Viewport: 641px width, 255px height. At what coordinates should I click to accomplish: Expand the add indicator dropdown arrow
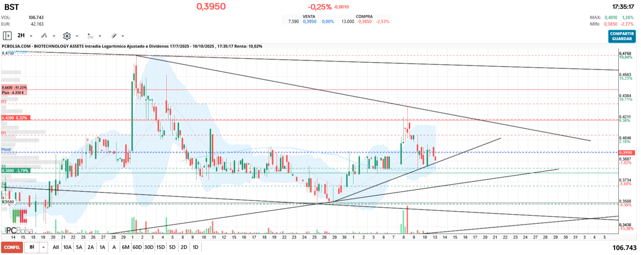pyautogui.click(x=100, y=36)
